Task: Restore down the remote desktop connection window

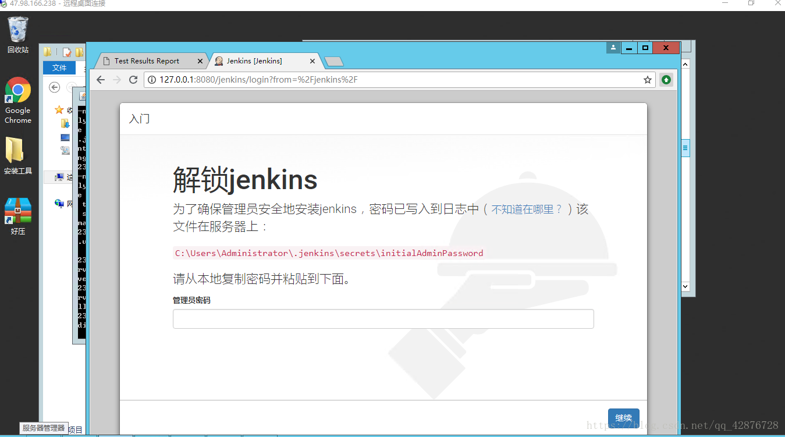Action: (751, 3)
